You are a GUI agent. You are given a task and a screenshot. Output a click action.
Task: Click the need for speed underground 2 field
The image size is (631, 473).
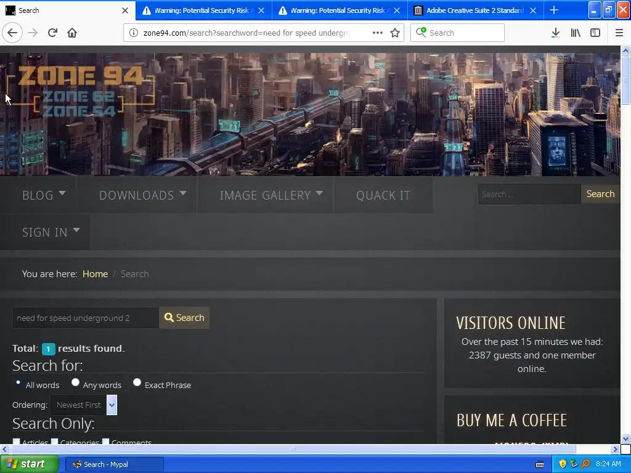(x=86, y=318)
